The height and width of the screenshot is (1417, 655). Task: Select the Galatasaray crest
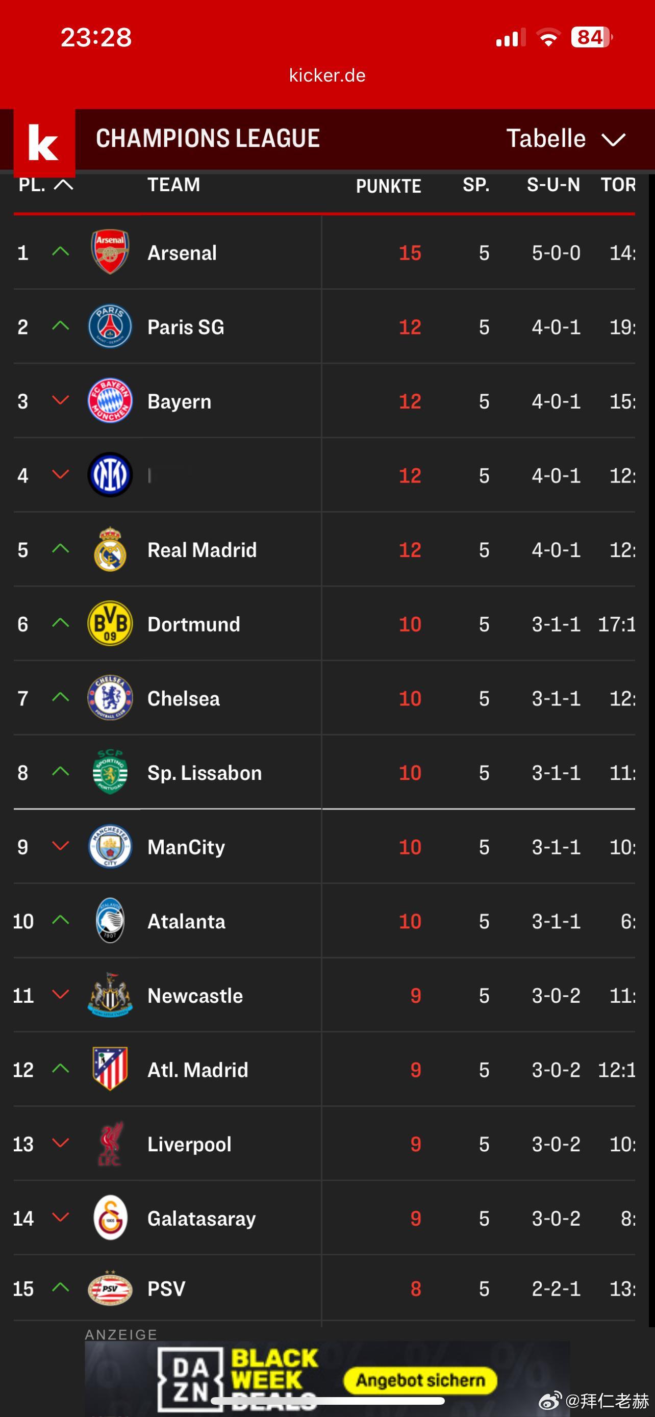click(110, 1218)
